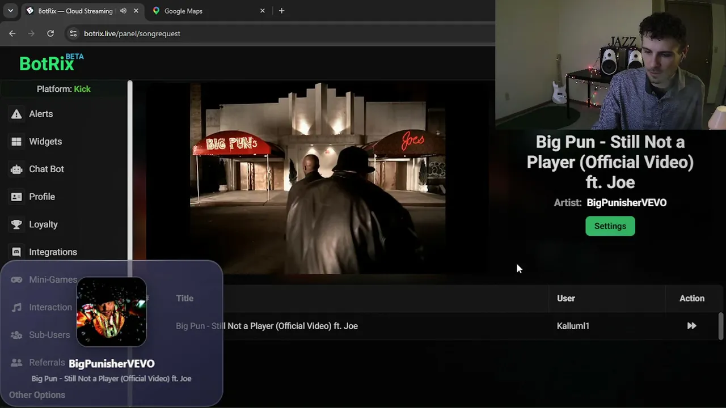Click the Action column header
The width and height of the screenshot is (726, 408).
click(692, 298)
